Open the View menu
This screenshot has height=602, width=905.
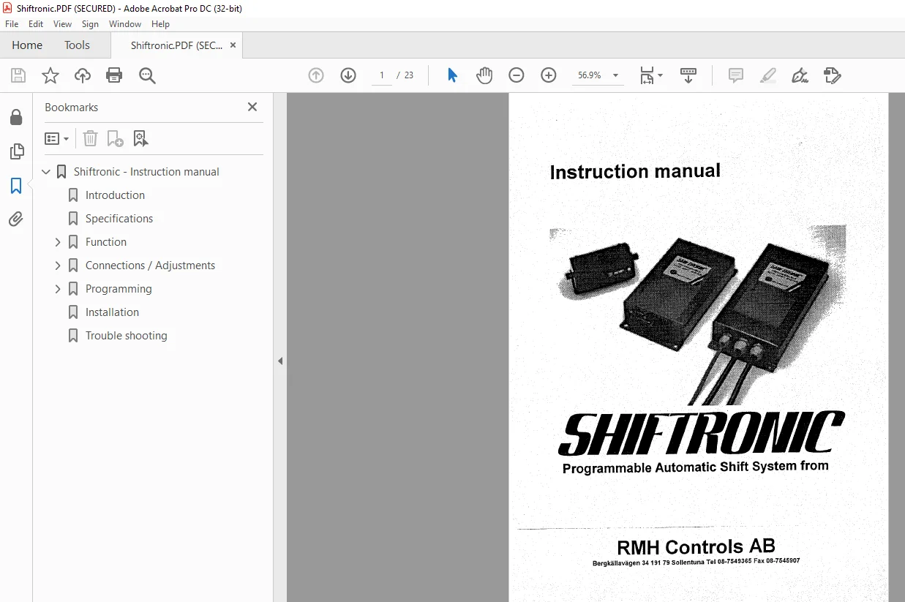(62, 24)
